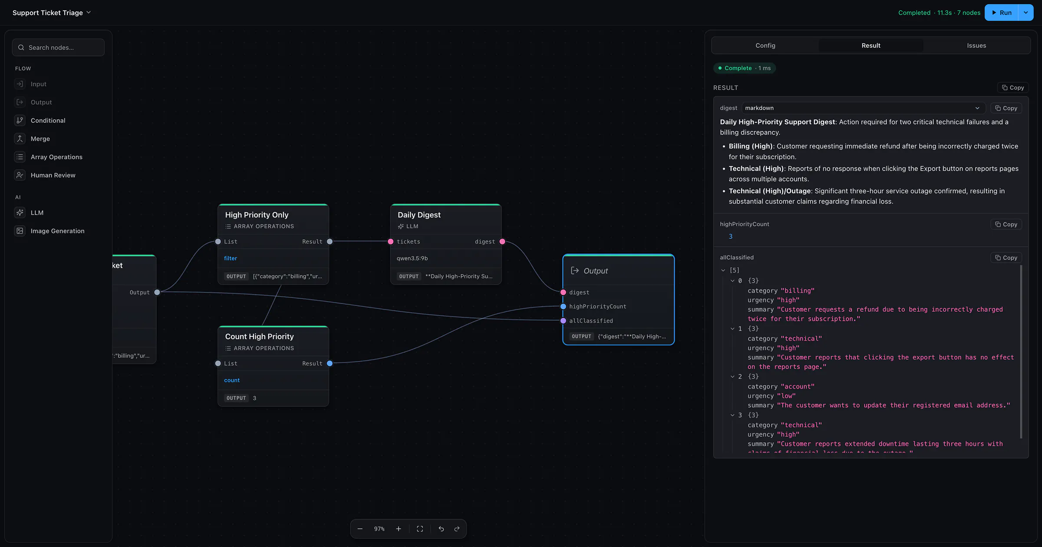The width and height of the screenshot is (1042, 547).
Task: Click the allClassified port on Output node
Action: click(563, 321)
